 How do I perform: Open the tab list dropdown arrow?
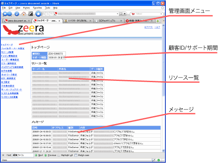[x=164, y=21]
